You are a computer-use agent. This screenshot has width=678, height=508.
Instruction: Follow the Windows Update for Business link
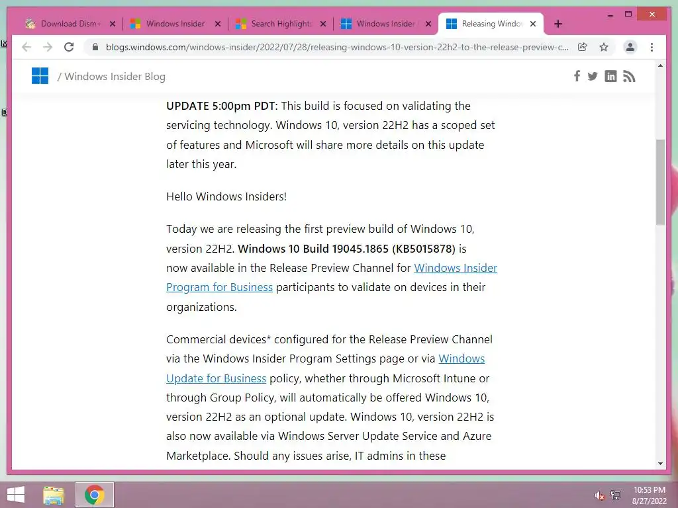pyautogui.click(x=325, y=368)
